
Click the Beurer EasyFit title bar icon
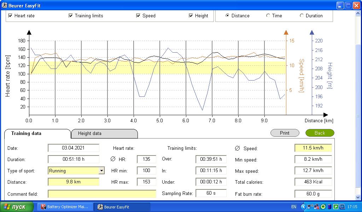(4, 5)
